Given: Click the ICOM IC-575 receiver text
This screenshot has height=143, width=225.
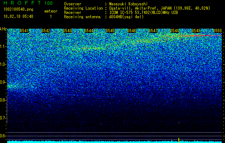Looking at the screenshot, I should [143, 13].
